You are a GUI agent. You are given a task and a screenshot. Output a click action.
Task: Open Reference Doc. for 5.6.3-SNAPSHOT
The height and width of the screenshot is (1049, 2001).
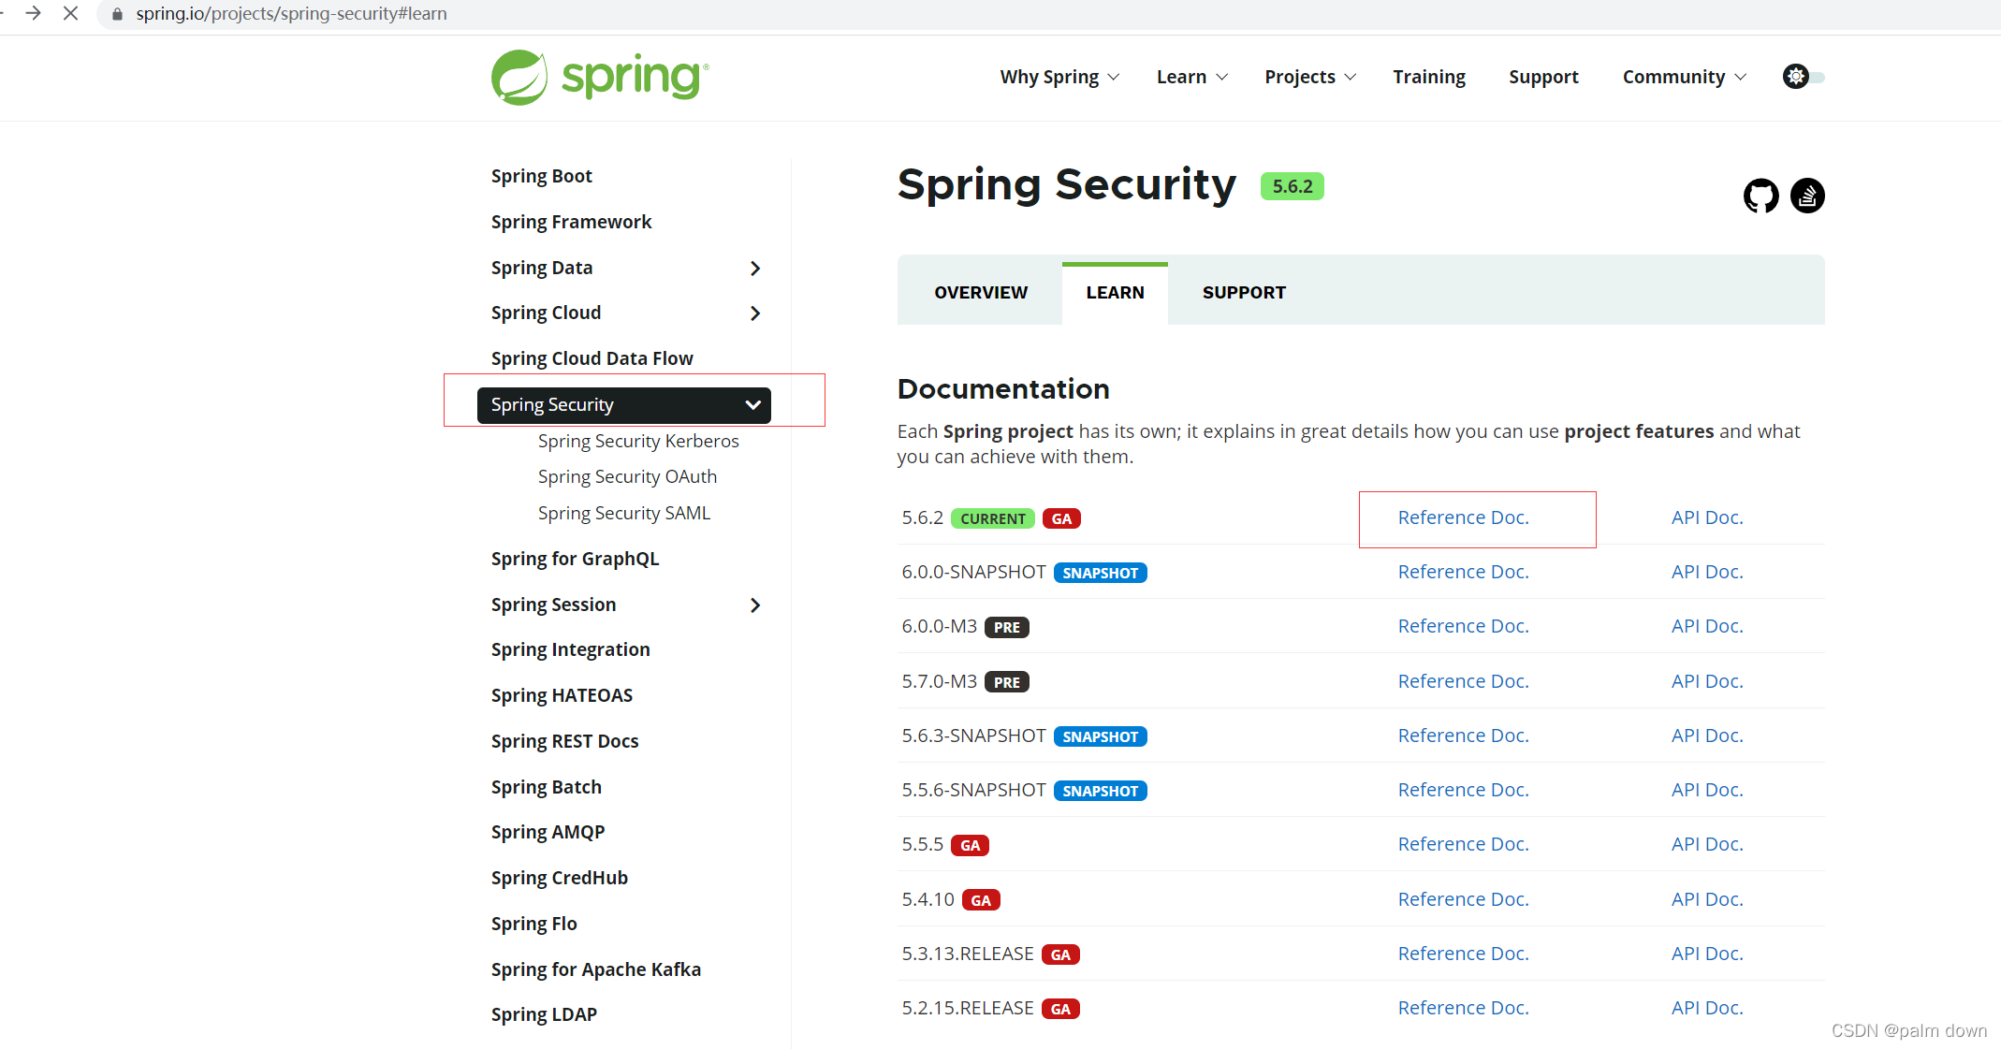pyautogui.click(x=1463, y=736)
